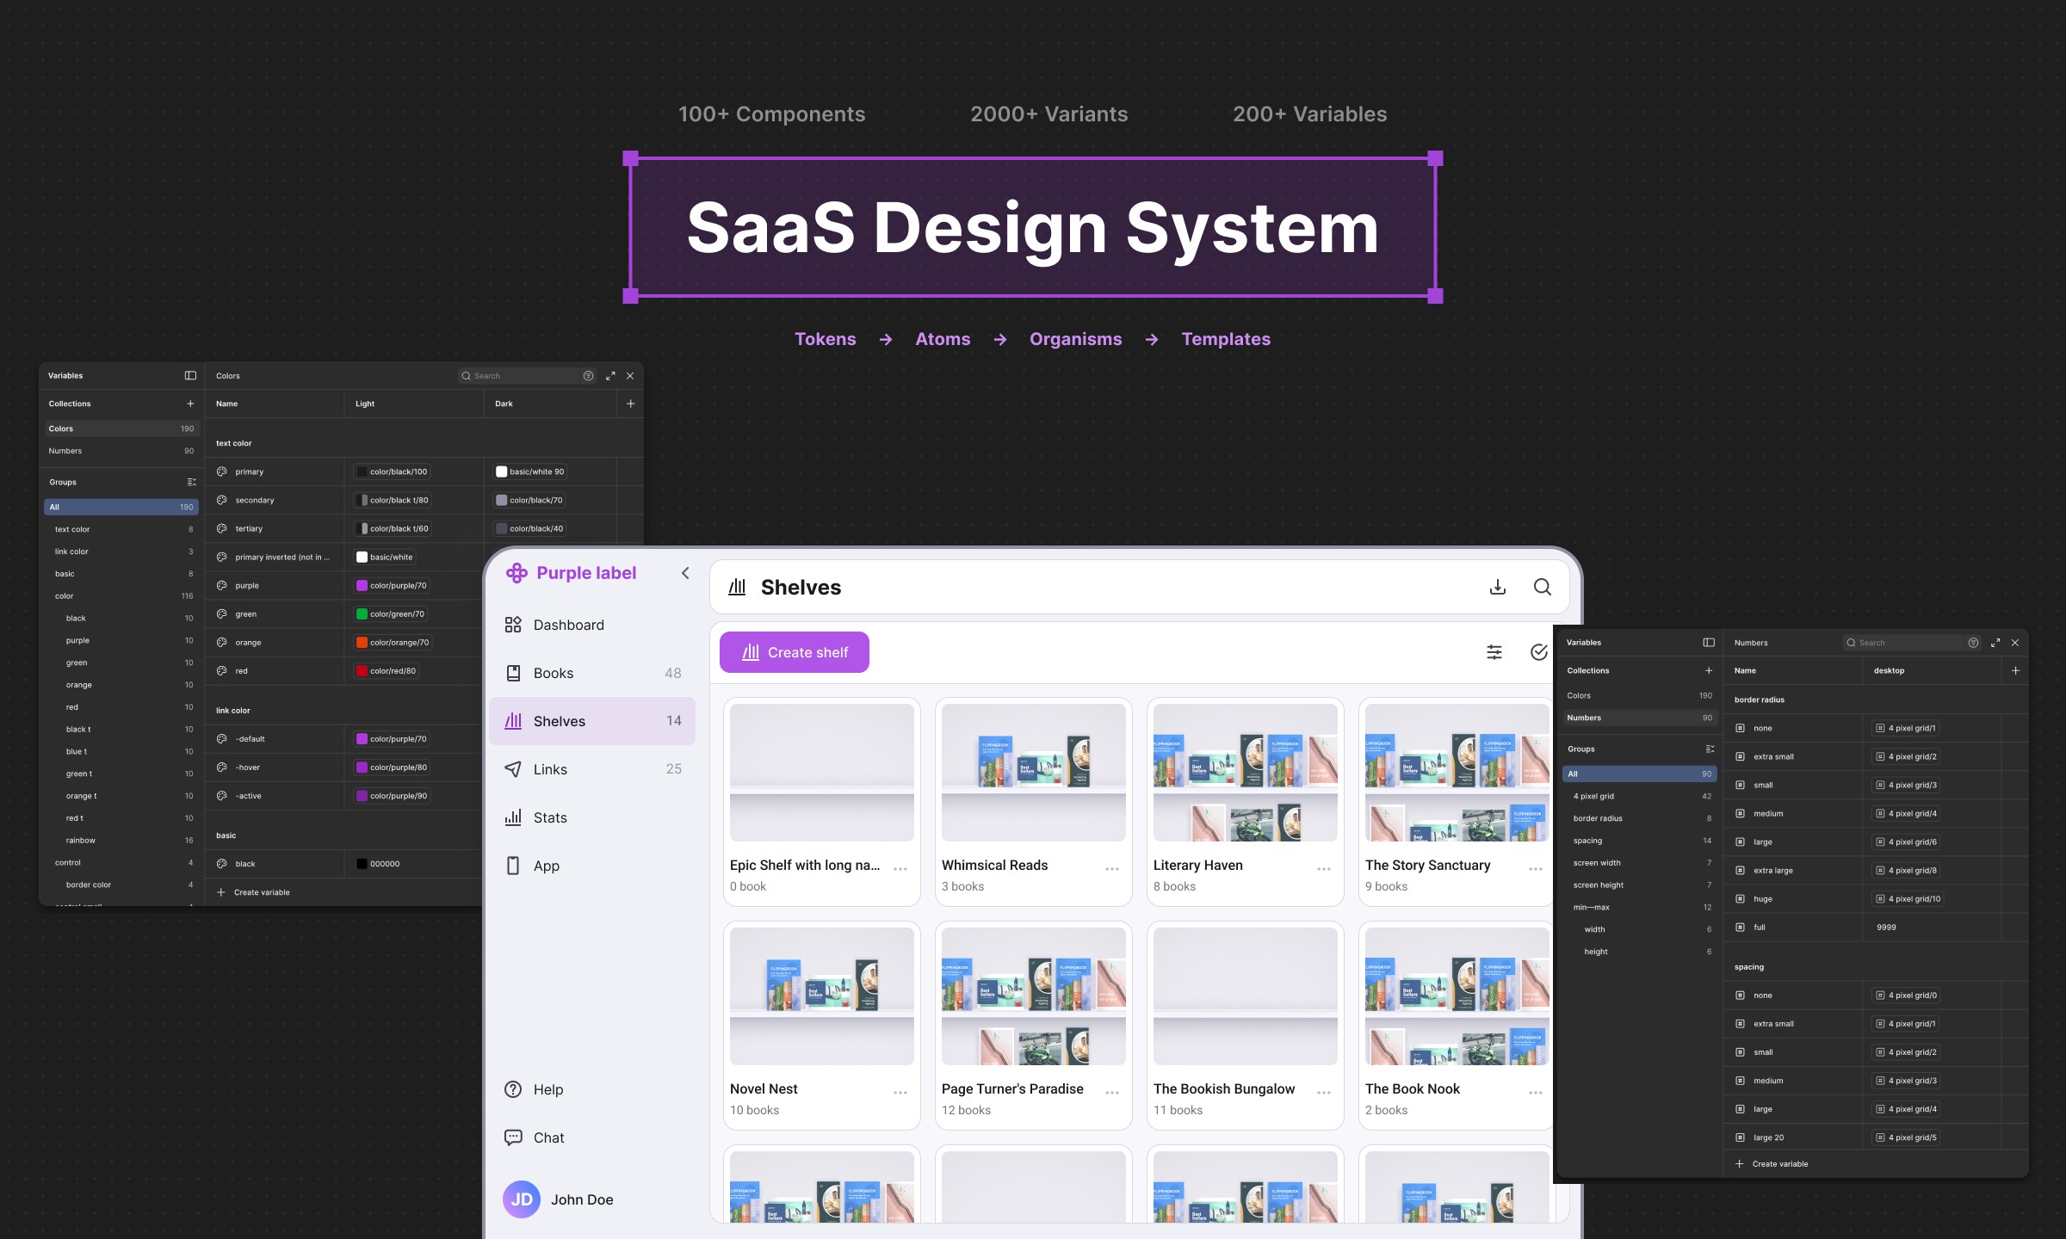Open the filter sliders icon beside Create shelf
Screen dimensions: 2066x1239
click(x=1494, y=652)
